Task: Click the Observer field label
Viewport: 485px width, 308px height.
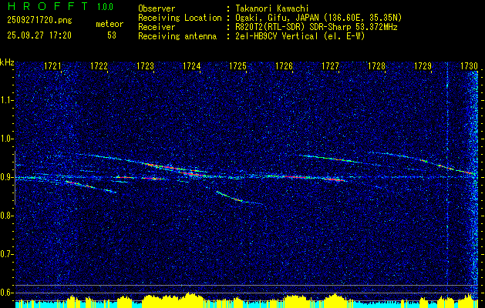Action: [157, 8]
